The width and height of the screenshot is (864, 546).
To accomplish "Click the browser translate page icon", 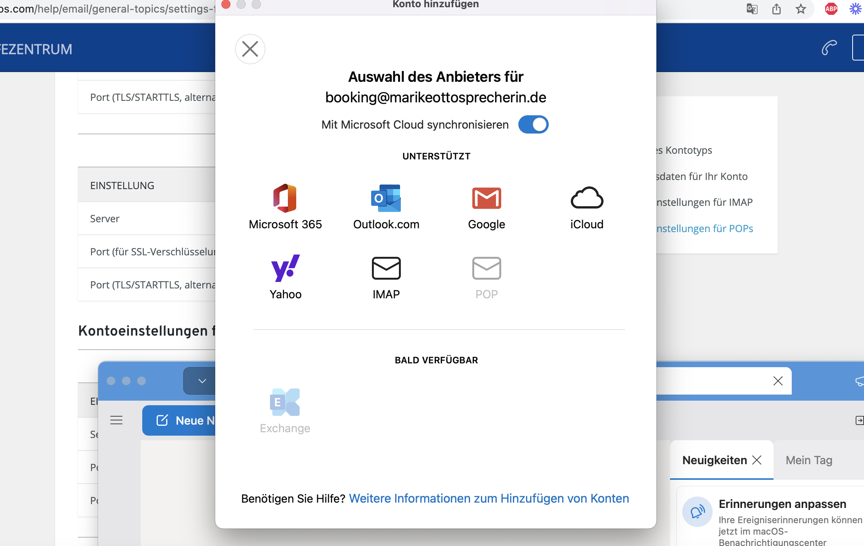I will click(752, 9).
